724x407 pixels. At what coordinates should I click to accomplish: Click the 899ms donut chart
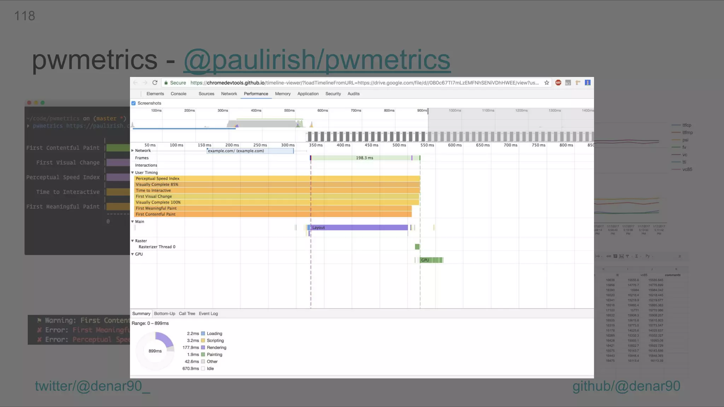coord(155,351)
